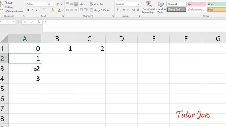This screenshot has height=127, width=226.
Task: Decrease font size with the smaller A
Action: point(62,4)
